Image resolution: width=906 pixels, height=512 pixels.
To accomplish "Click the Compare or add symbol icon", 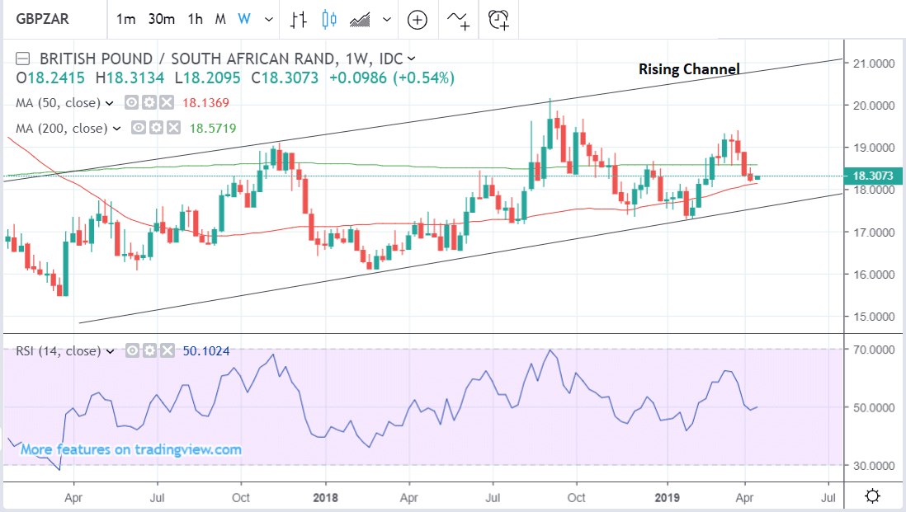I will pos(418,19).
